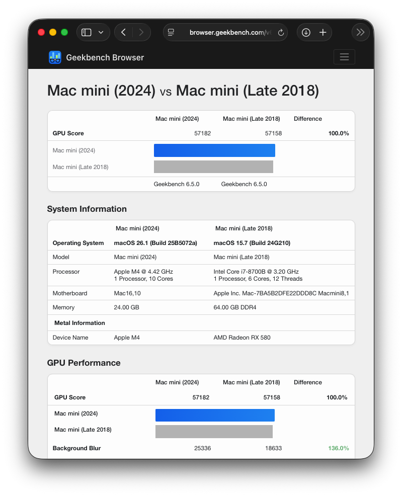
Task: Close the Safari window
Action: [x=41, y=32]
